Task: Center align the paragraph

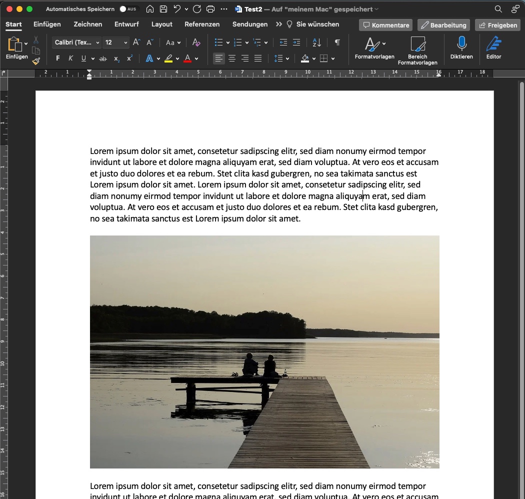Action: (231, 58)
